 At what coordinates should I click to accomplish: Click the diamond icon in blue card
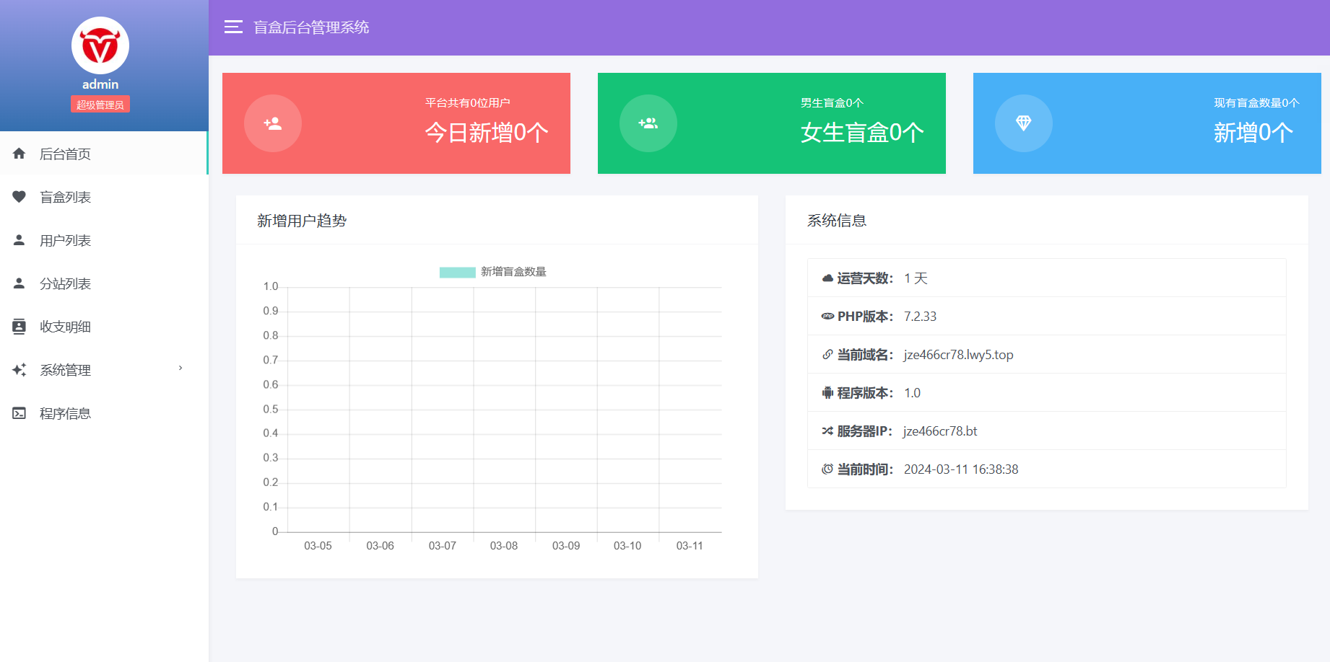1024,123
